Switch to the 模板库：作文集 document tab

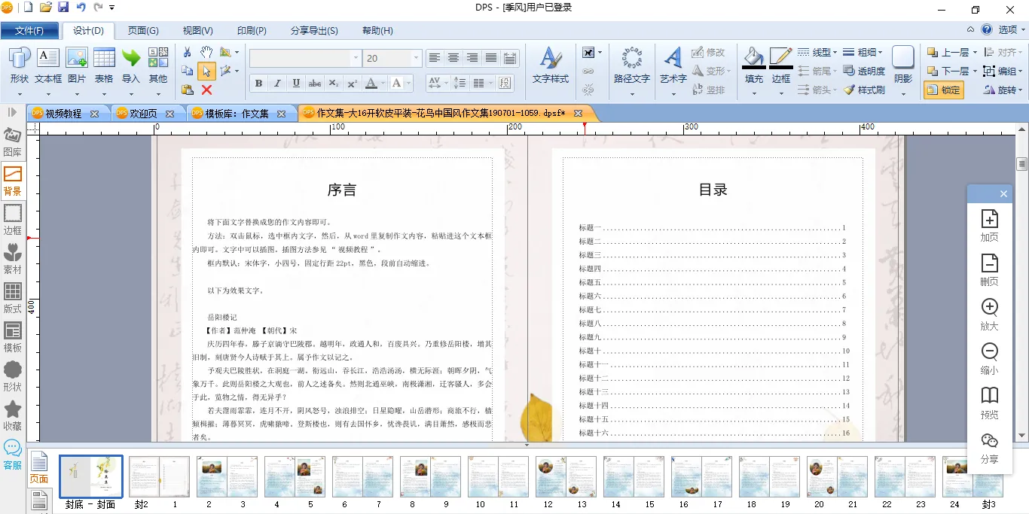point(237,114)
